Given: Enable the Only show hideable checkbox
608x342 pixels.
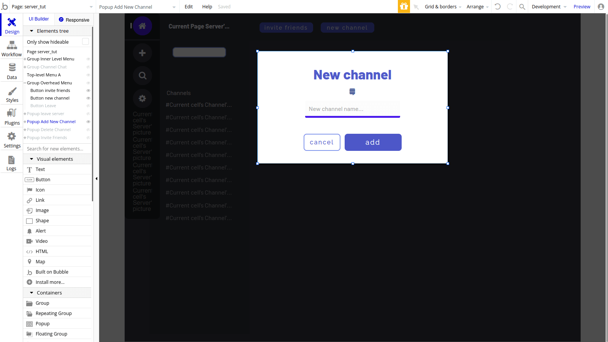Looking at the screenshot, I should click(85, 41).
